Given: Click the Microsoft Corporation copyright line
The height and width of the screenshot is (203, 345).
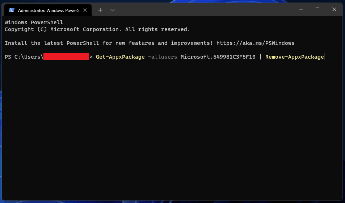Looking at the screenshot, I should pyautogui.click(x=97, y=29).
